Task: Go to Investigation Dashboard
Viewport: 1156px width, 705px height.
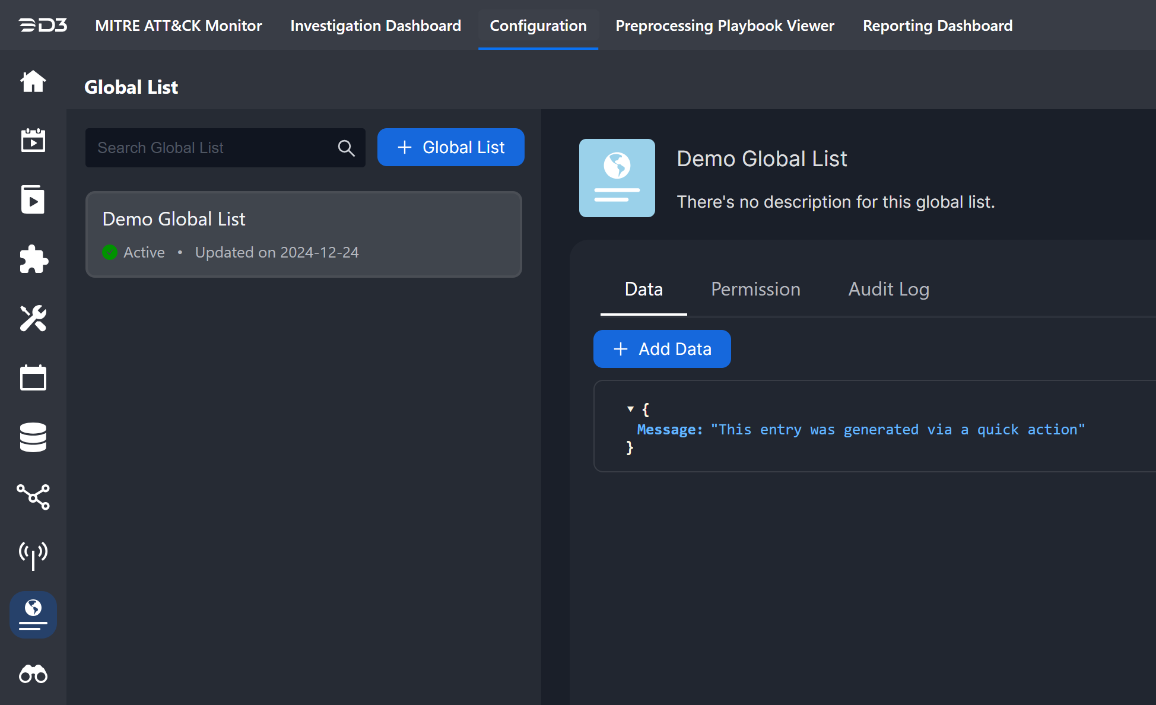Action: 376,26
